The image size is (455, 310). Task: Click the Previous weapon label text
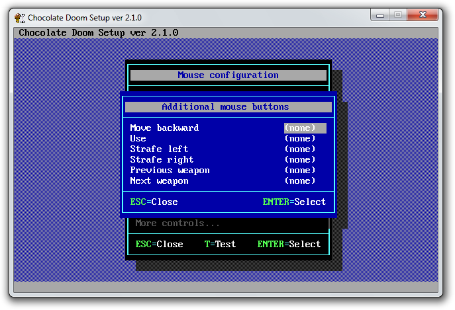tap(170, 171)
